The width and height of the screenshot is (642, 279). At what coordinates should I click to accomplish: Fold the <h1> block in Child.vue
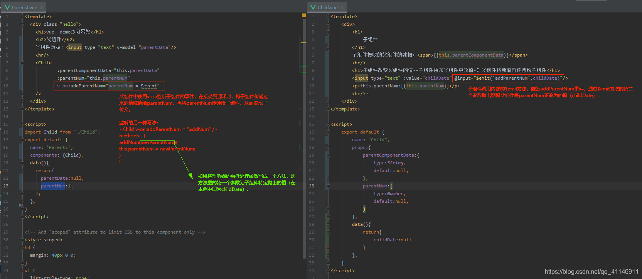click(x=328, y=32)
